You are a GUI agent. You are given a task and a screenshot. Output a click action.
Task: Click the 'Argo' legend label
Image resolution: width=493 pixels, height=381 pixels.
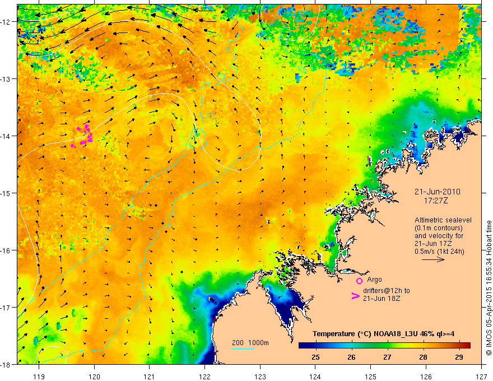pyautogui.click(x=374, y=280)
